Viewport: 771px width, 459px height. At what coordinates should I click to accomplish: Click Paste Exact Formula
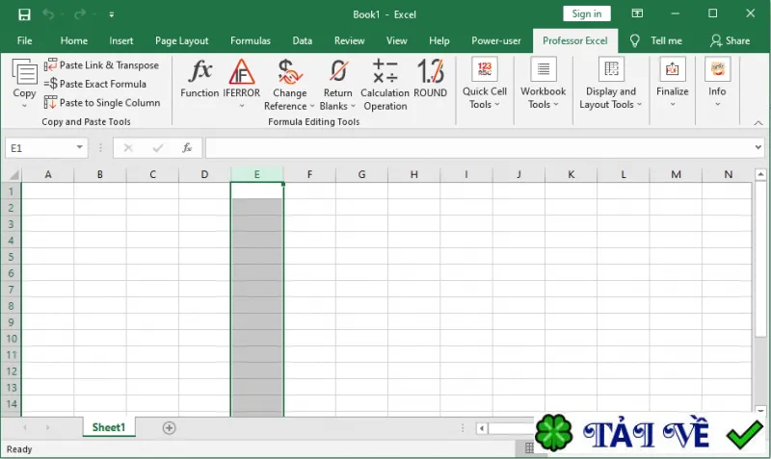click(x=95, y=84)
